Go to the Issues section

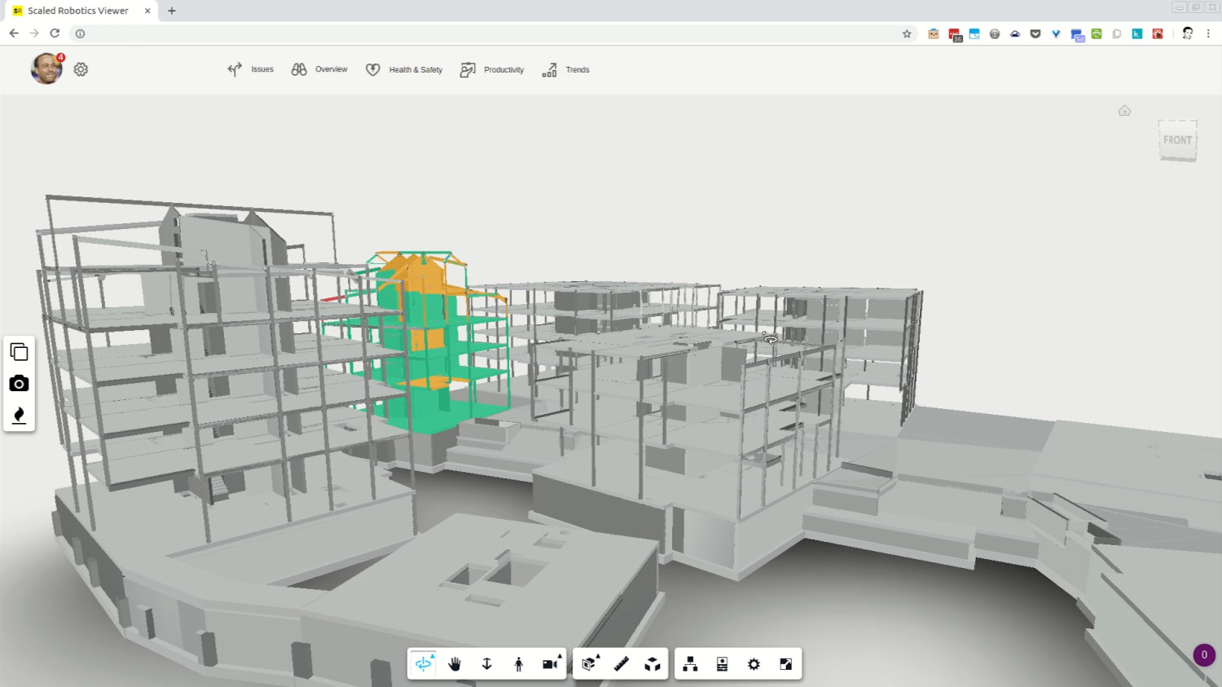(251, 70)
